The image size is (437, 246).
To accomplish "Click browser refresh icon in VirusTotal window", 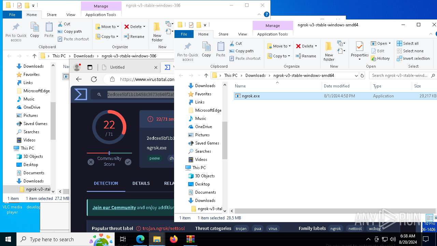I will (x=94, y=79).
